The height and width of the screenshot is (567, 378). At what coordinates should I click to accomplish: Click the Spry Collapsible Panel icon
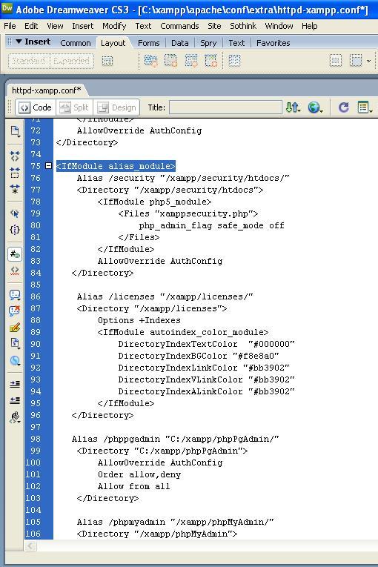click(x=211, y=60)
